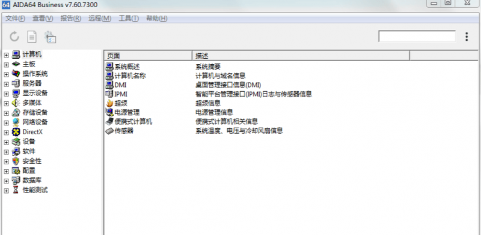Open the 超频 flame icon entry
Image resolution: width=481 pixels, height=235 pixels.
(109, 103)
